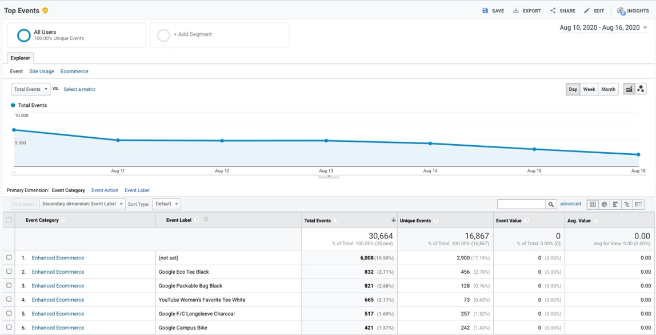This screenshot has width=656, height=335.
Task: Click the Aug 15 data point on chart
Action: [534, 149]
